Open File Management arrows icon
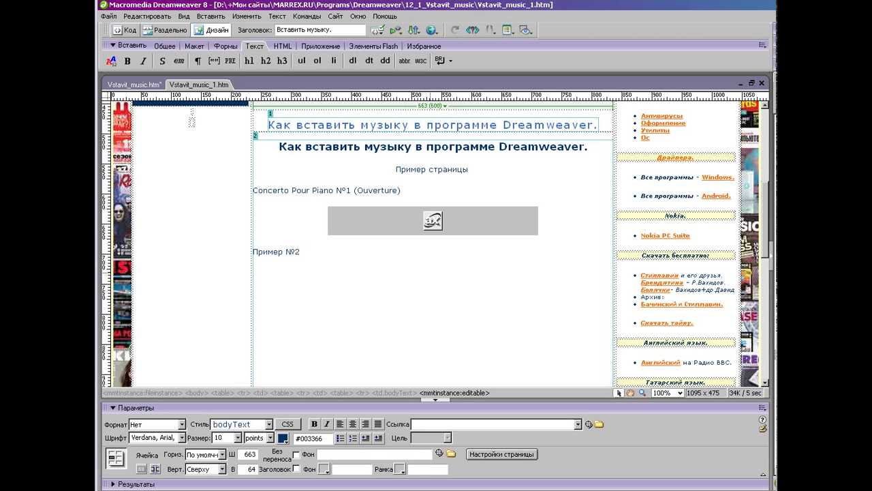This screenshot has height=491, width=872. pyautogui.click(x=414, y=30)
